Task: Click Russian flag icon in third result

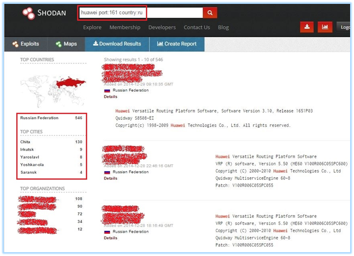Action: click(107, 232)
